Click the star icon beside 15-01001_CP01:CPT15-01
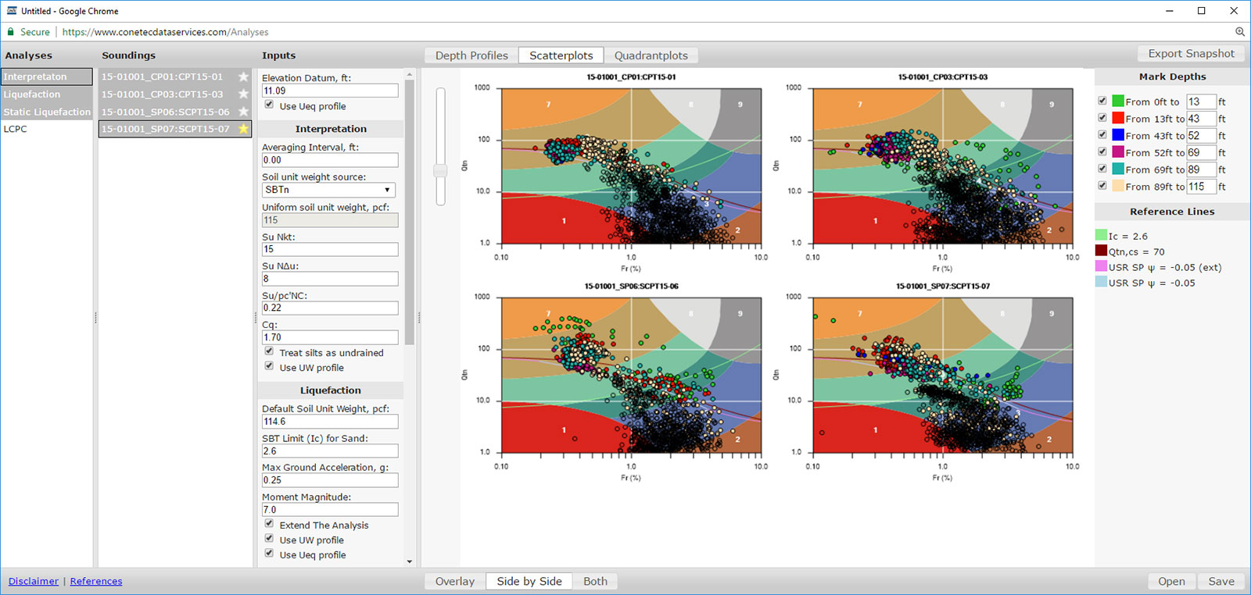 [x=243, y=77]
